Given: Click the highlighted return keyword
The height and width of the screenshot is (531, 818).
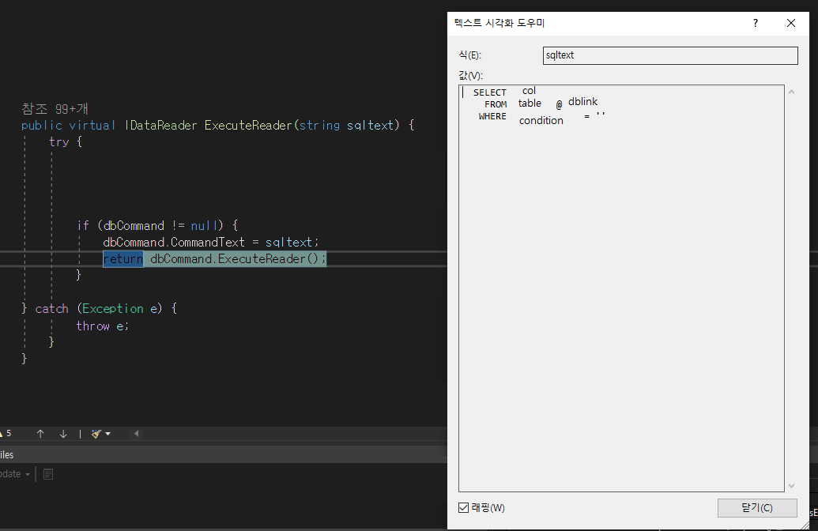Looking at the screenshot, I should pos(123,258).
